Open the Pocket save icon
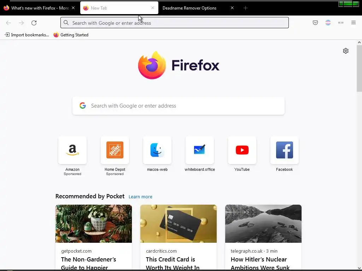 [315, 23]
